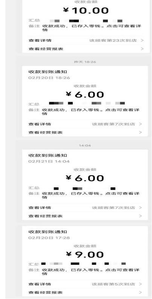Select the ¥6.00 amount received at 14:04
Viewport: 152px width, 299px height.
pos(85,178)
